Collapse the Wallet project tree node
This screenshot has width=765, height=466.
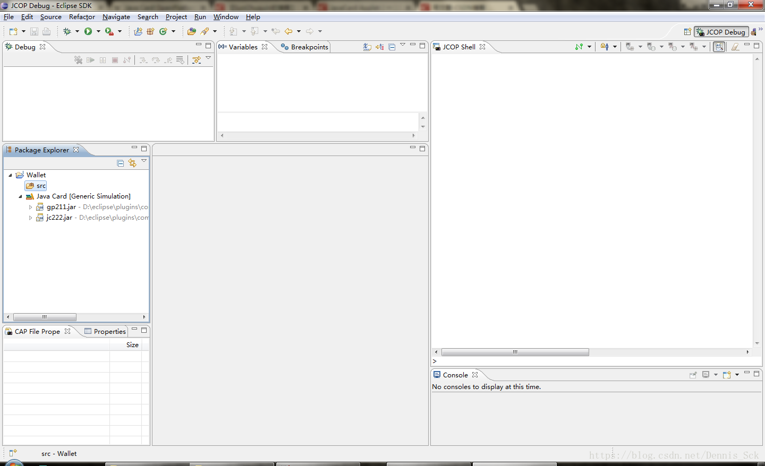10,175
